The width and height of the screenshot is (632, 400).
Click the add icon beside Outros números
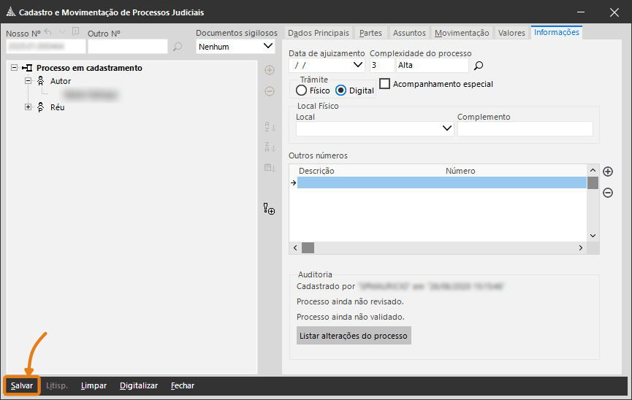607,172
